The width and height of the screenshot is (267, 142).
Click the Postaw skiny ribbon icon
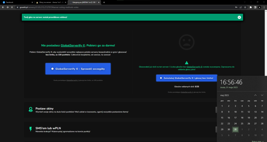pyautogui.click(x=31, y=109)
